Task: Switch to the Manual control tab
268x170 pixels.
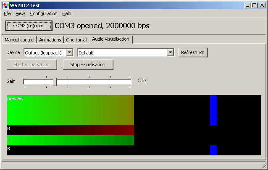Action: 19,40
